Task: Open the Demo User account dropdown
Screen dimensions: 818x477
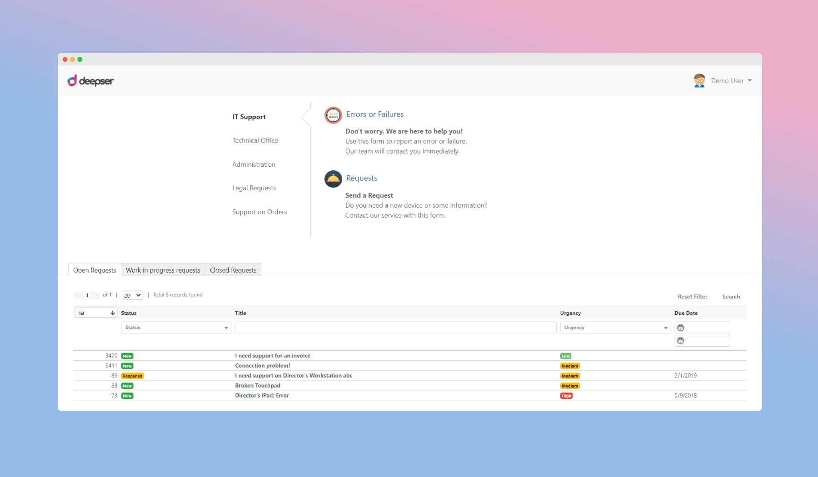Action: tap(731, 80)
